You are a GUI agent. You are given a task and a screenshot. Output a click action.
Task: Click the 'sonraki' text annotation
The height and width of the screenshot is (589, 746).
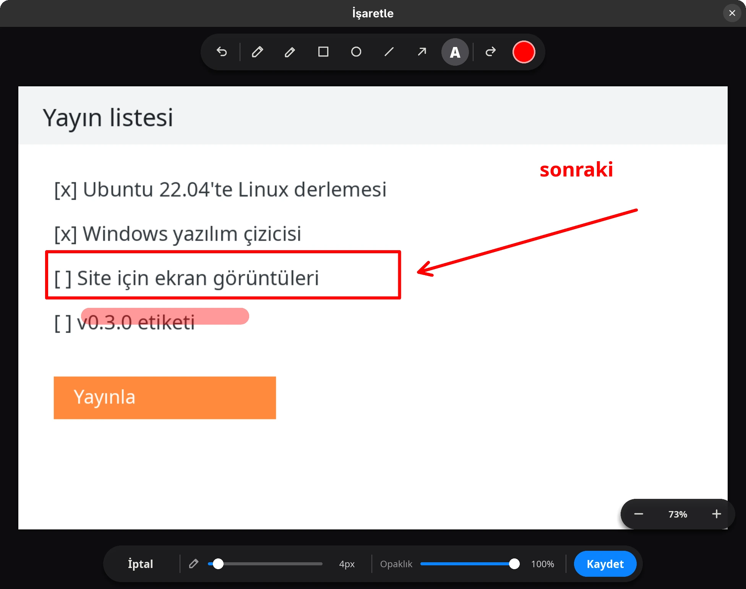[x=576, y=169]
